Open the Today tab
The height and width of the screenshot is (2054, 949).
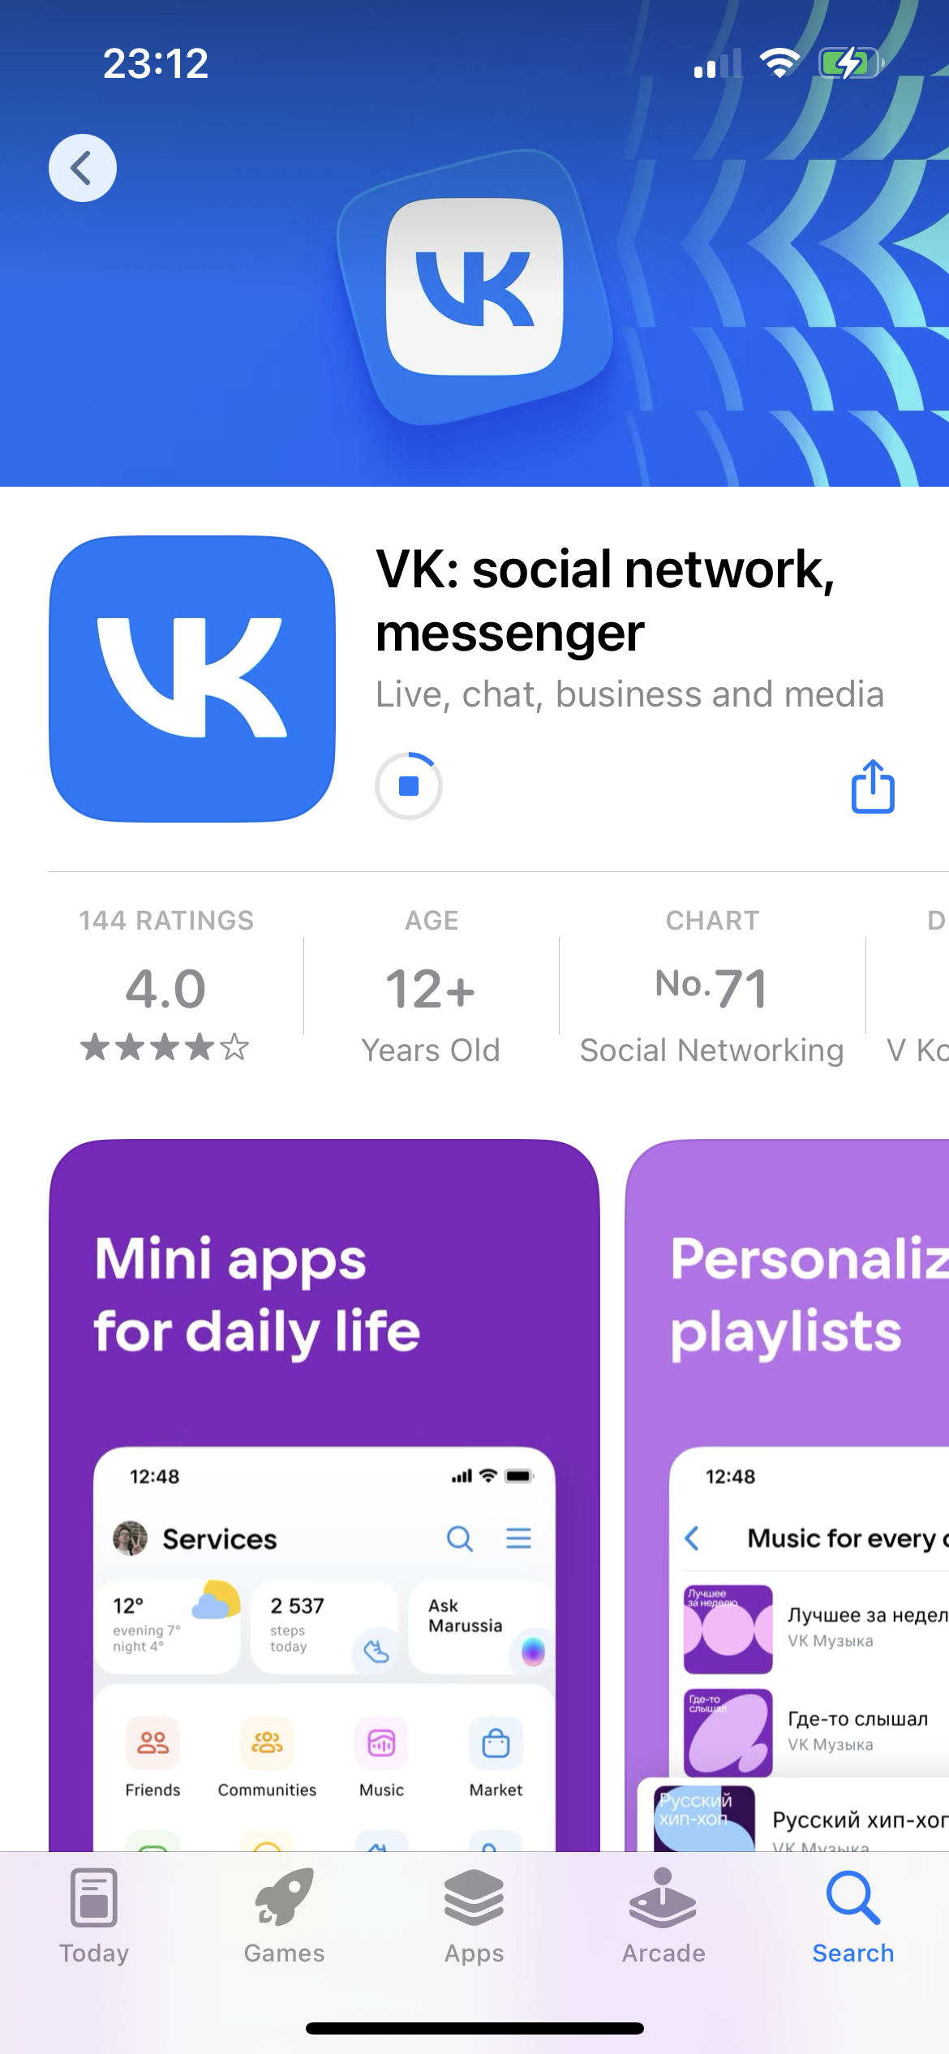coord(94,1917)
